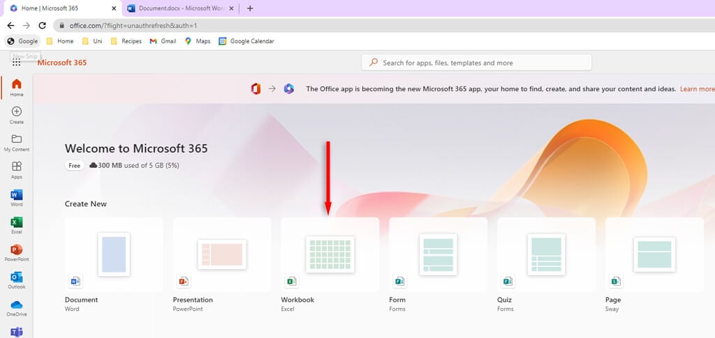Viewport: 715px width, 338px height.
Task: Click the search magnifier icon
Action: [x=374, y=62]
